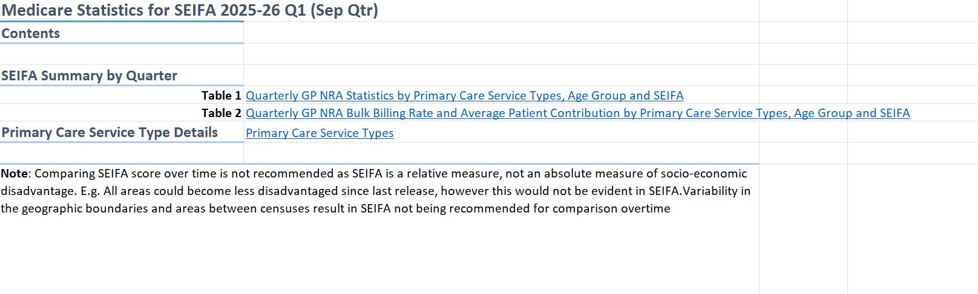Click the bold "Note" word
978x294 pixels.
point(14,173)
